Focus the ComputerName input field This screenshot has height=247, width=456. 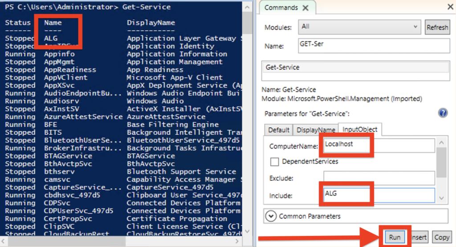click(379, 146)
